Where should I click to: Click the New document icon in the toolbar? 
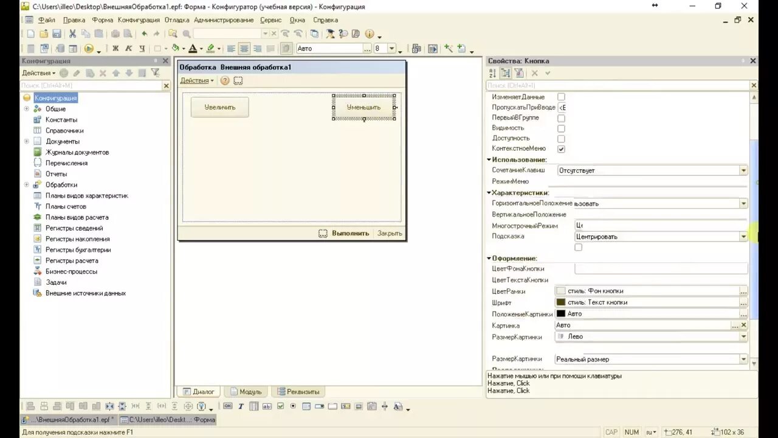tap(30, 34)
